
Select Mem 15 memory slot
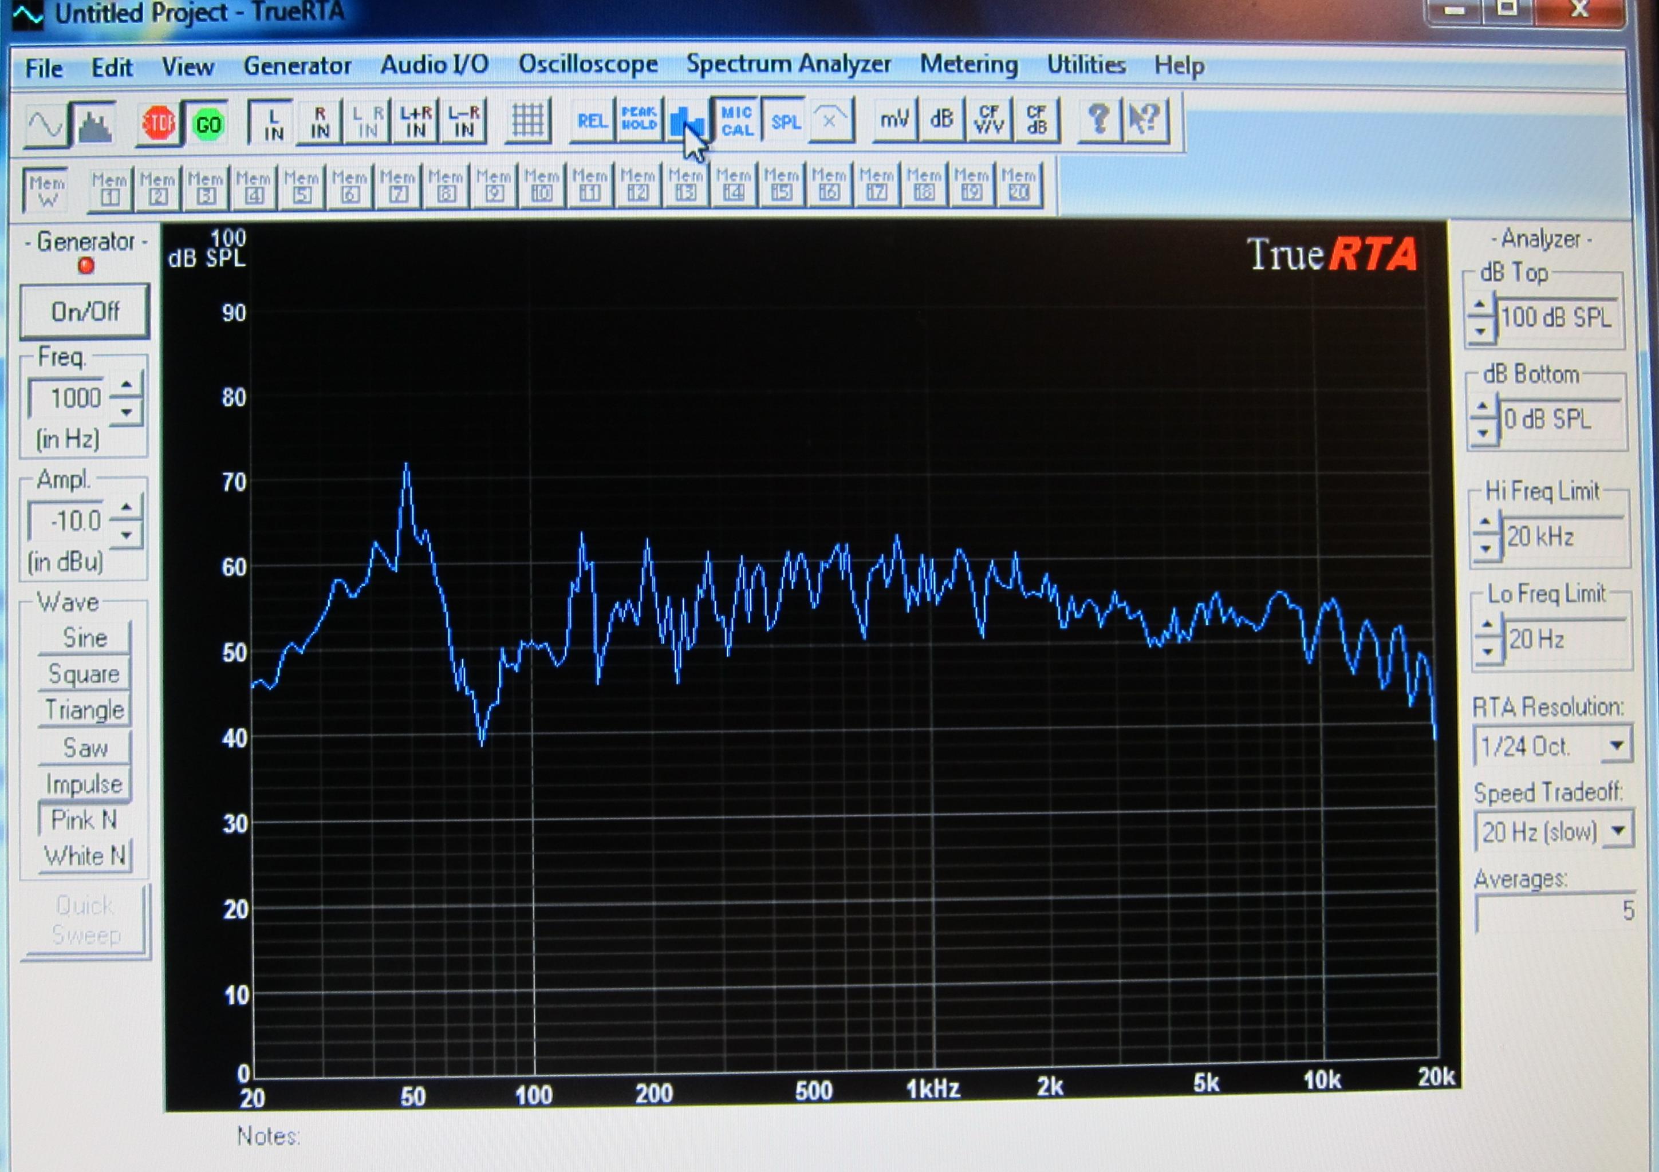pyautogui.click(x=781, y=185)
